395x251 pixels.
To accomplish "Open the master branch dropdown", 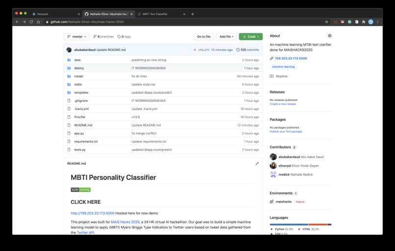I will [76, 37].
